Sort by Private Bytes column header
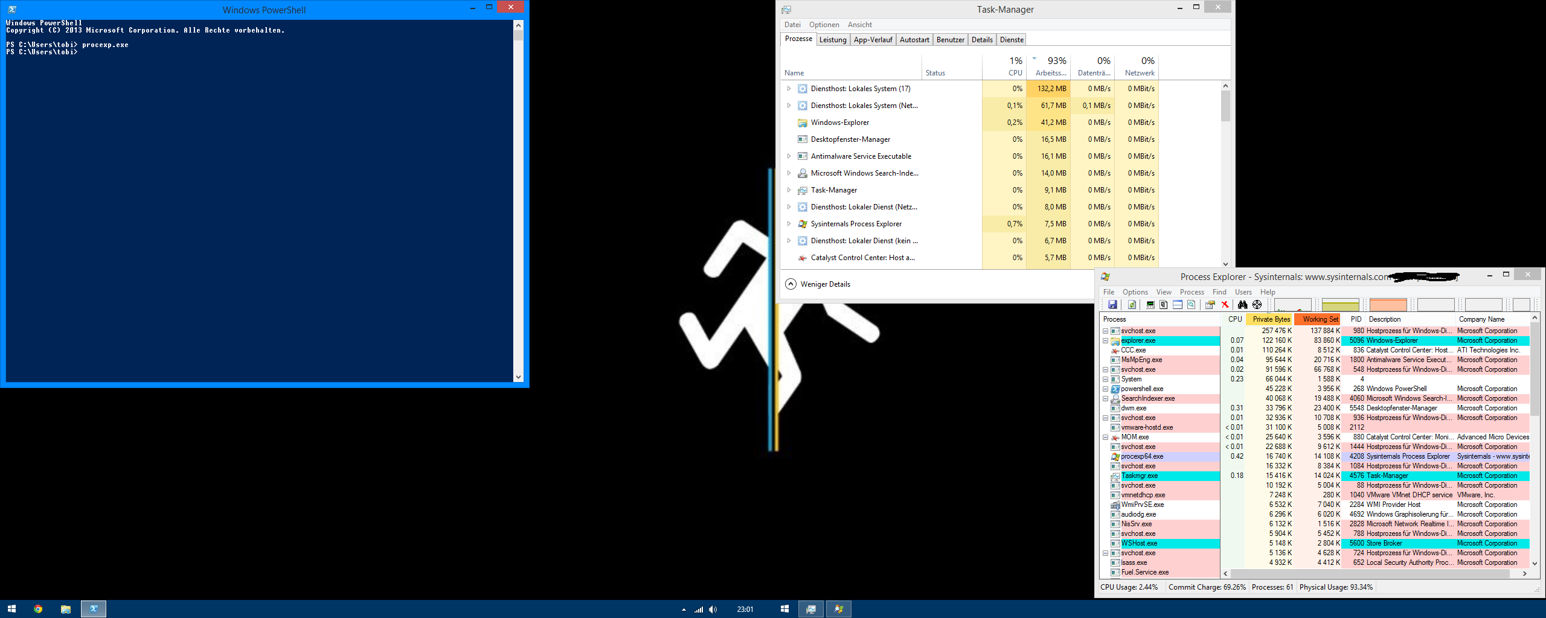 [1269, 319]
